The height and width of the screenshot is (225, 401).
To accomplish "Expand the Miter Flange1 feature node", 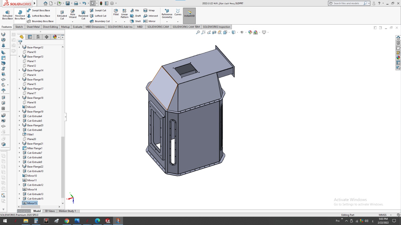I will point(20,148).
